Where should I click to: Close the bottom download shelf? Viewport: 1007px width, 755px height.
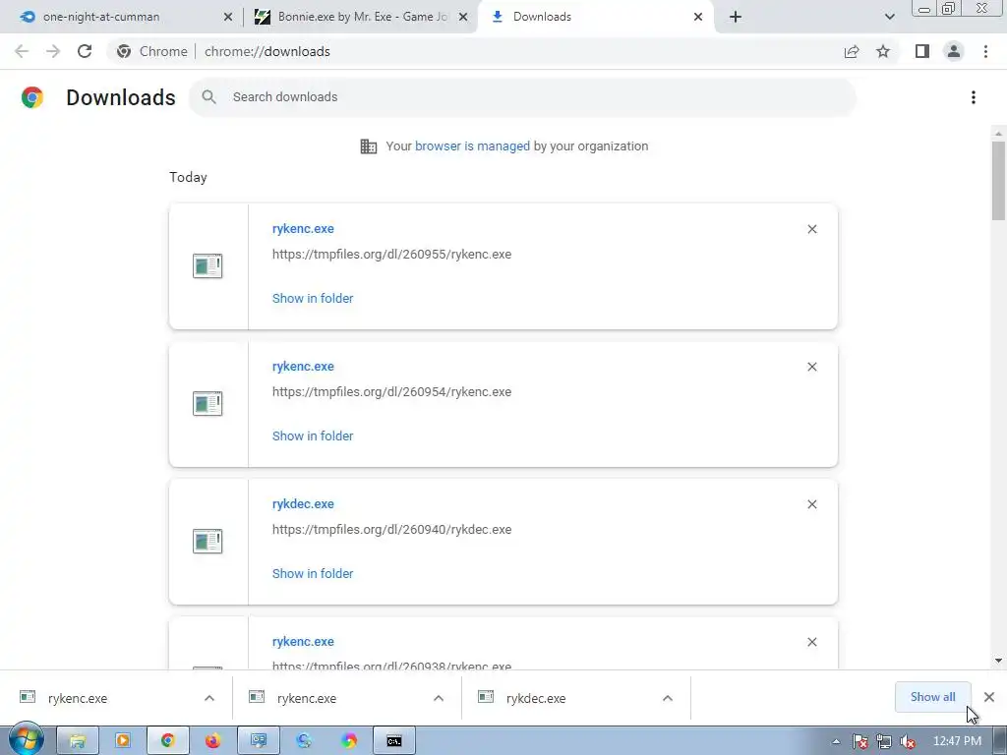pos(989,697)
